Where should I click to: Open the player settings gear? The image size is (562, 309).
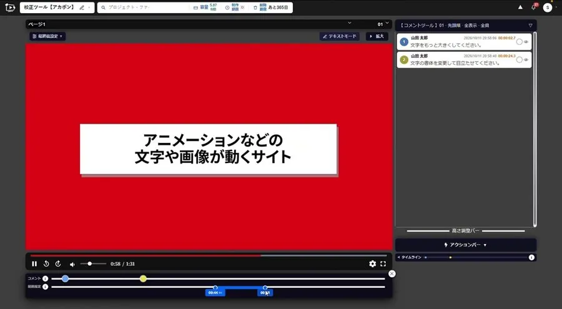coord(372,264)
